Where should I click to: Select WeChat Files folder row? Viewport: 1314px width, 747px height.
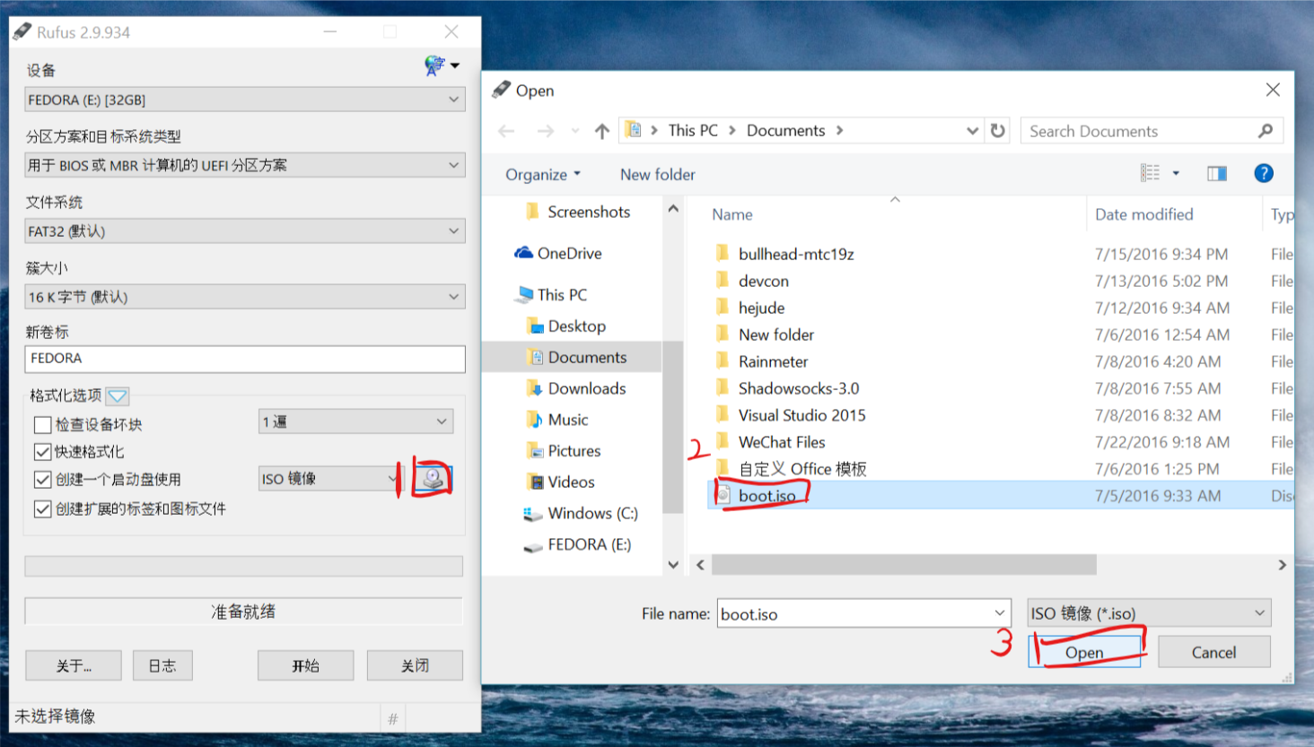tap(1000, 441)
